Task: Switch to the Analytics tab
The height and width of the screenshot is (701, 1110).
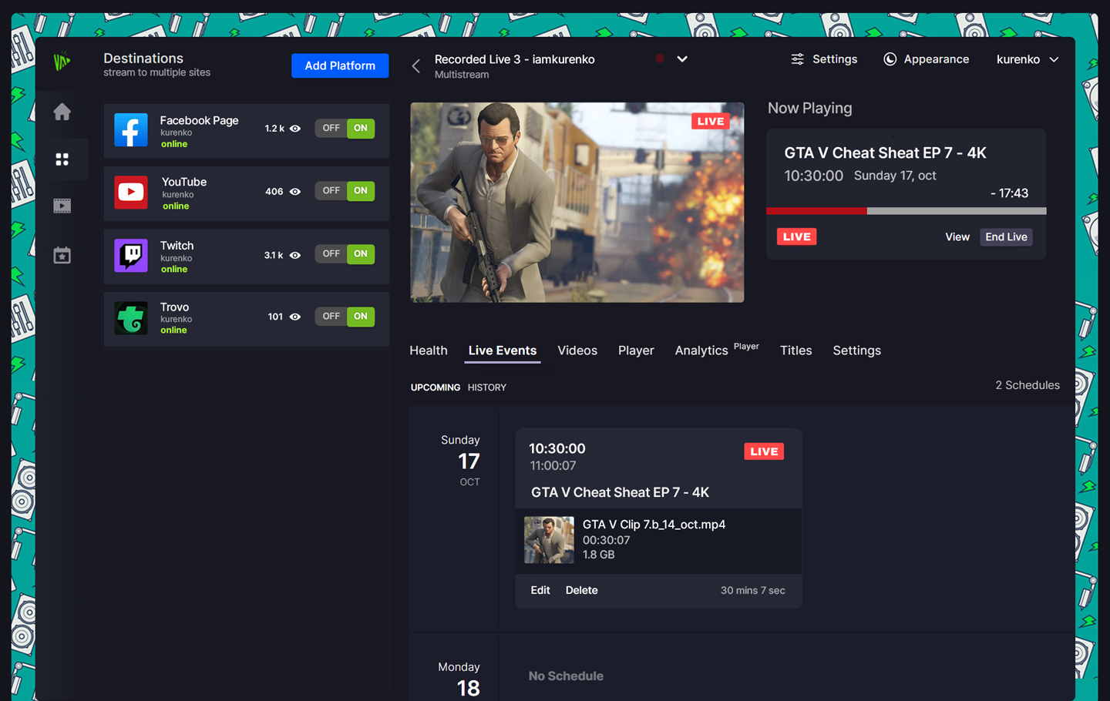Action: [701, 350]
